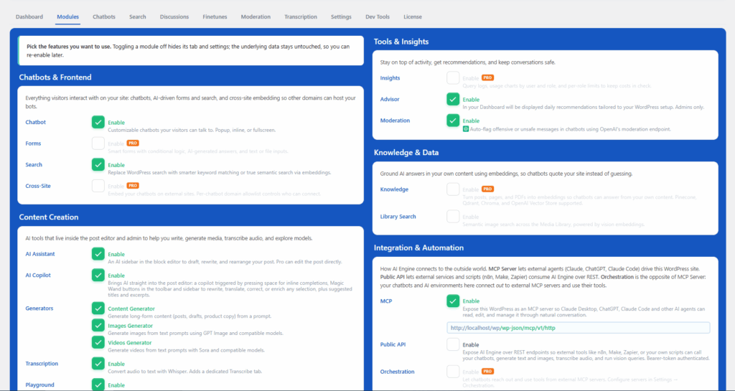Click the 'Knowledge' row label
Image resolution: width=735 pixels, height=391 pixels.
click(394, 189)
